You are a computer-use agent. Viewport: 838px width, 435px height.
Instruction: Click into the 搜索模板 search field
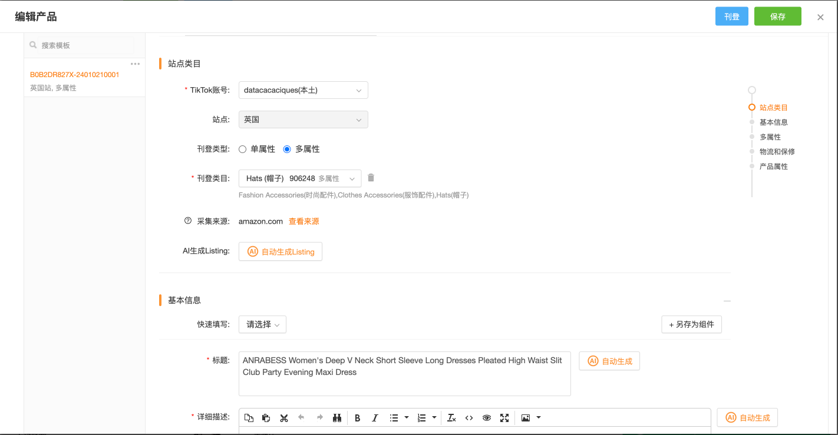point(83,45)
